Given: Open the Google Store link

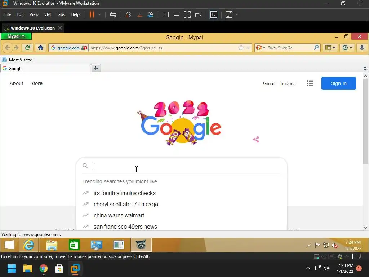Looking at the screenshot, I should (36, 83).
